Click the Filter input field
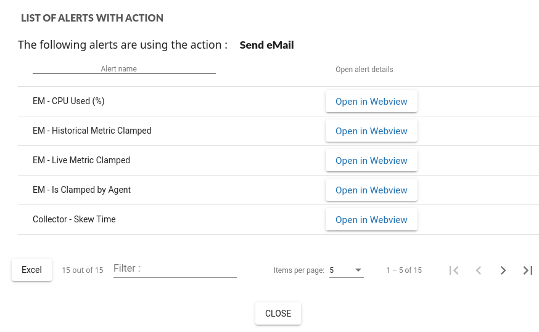539x332 pixels. coord(175,269)
